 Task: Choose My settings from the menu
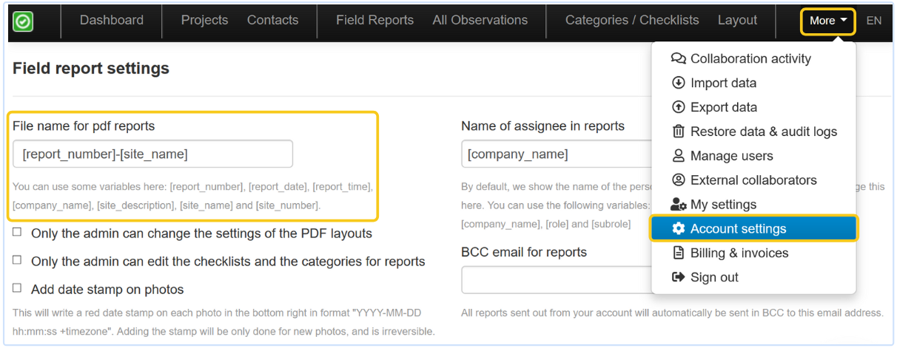click(x=723, y=205)
